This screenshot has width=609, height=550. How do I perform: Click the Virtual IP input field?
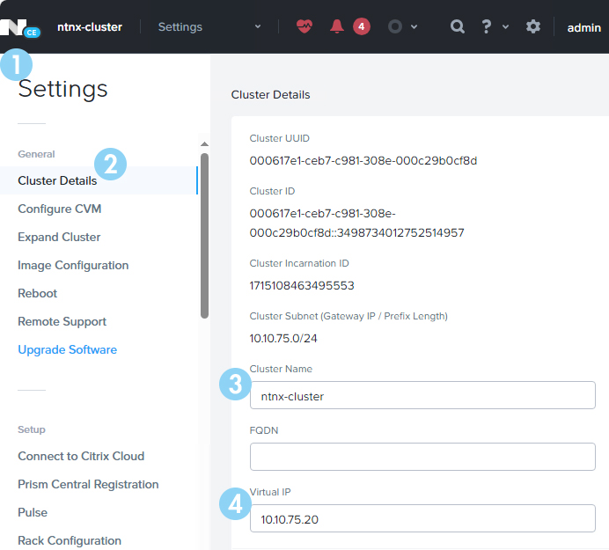[422, 518]
